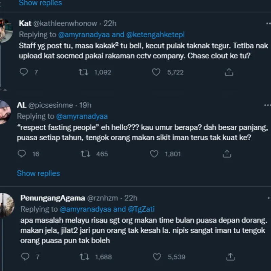The height and width of the screenshot is (271, 271).
Task: Reply to Kat's tweet via comment icon
Action: coord(23,72)
